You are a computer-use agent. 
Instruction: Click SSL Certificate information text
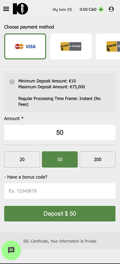[60, 241]
